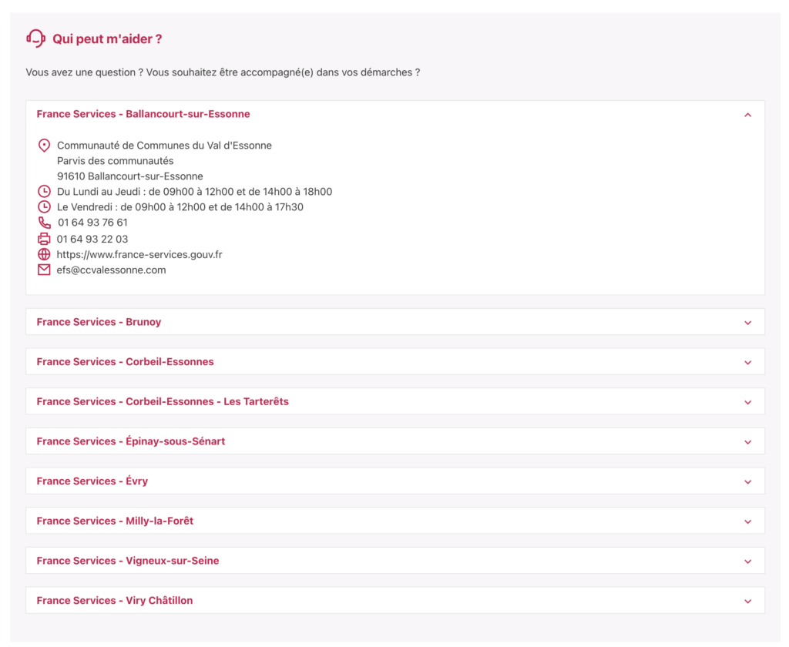Click the clock icon beside Vendredi hours
Viewport: 789px width, 647px height.
click(x=44, y=206)
